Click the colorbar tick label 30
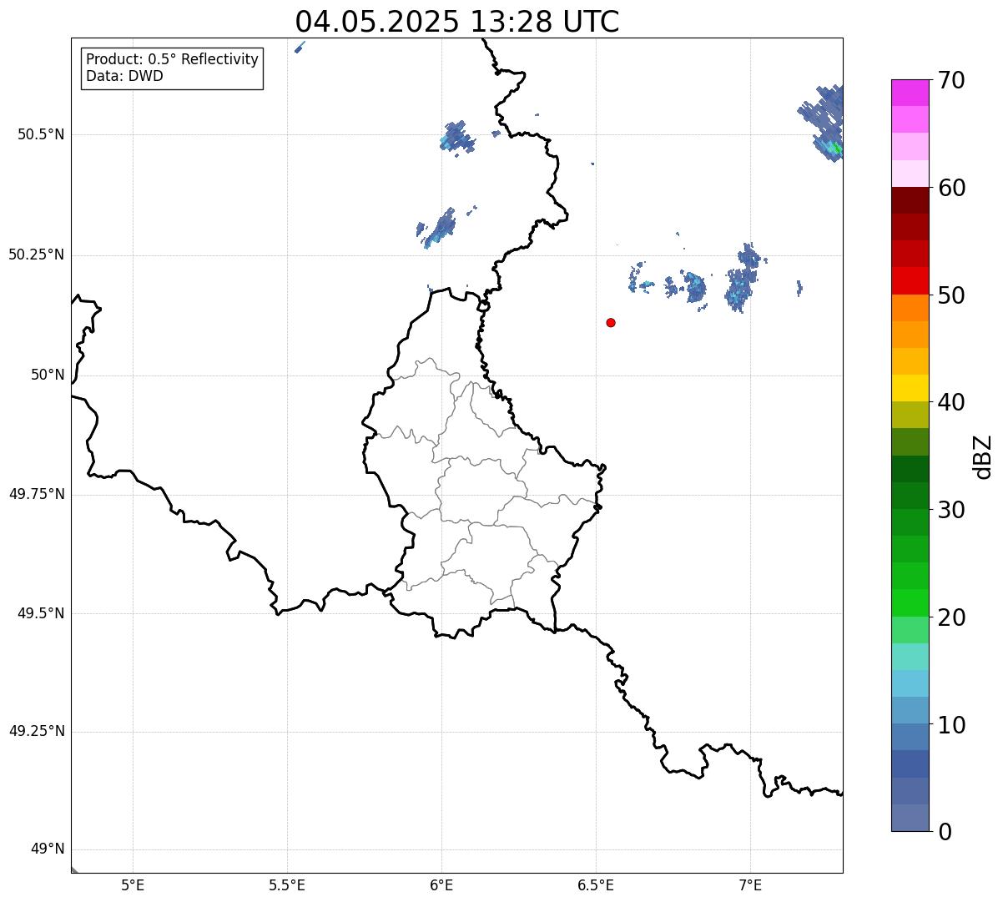 pyautogui.click(x=952, y=510)
